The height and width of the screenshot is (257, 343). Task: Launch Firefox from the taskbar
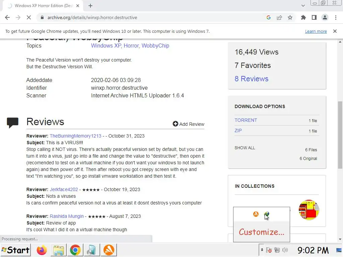pos(42,250)
